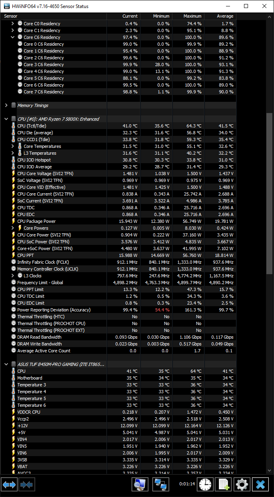Click the log file with plus icon

224,485
